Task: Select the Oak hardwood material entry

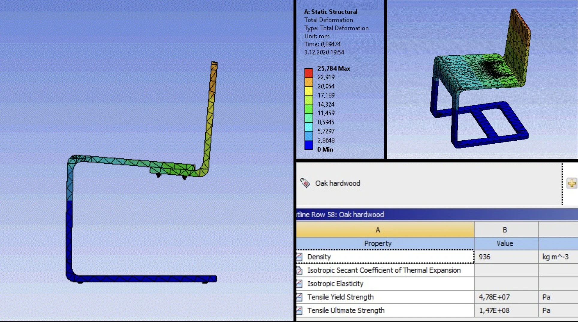Action: [338, 183]
